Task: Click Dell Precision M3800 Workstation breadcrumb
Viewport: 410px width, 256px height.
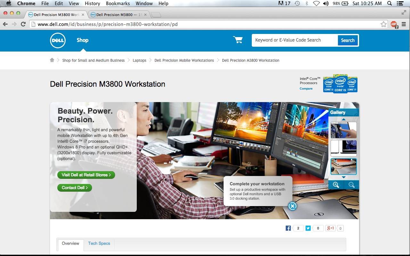Action: point(250,60)
